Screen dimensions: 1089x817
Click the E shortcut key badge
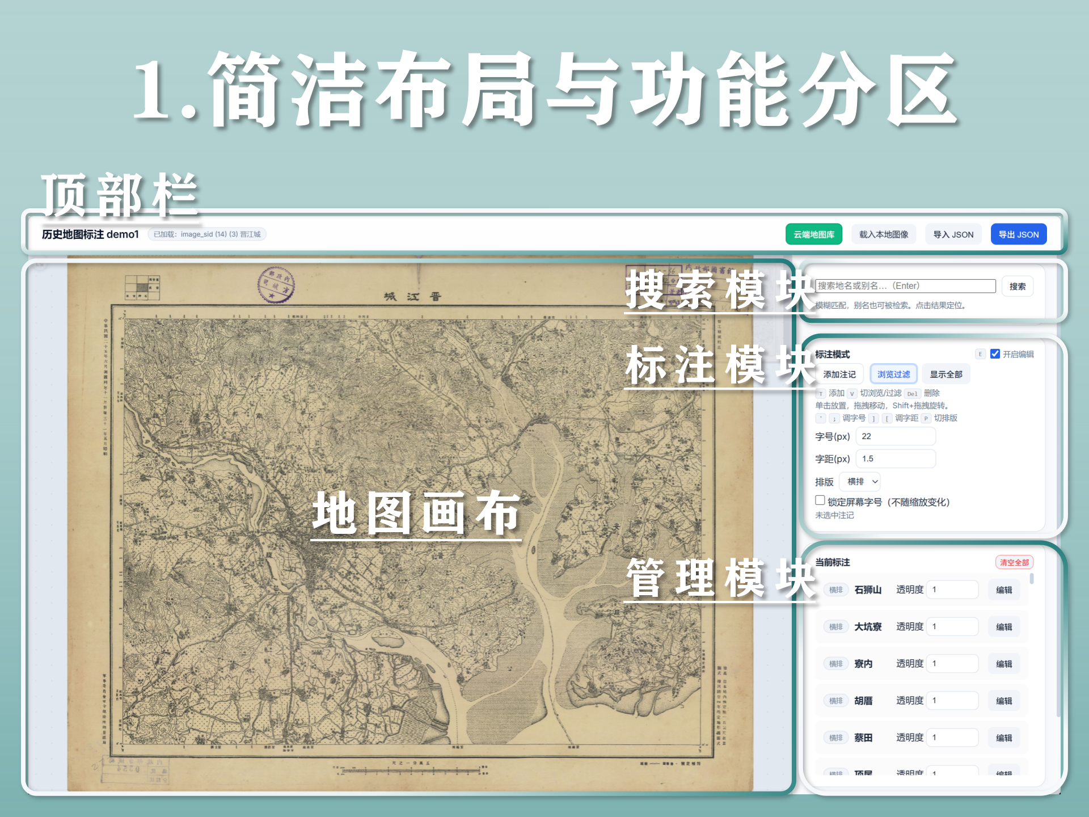click(x=980, y=354)
